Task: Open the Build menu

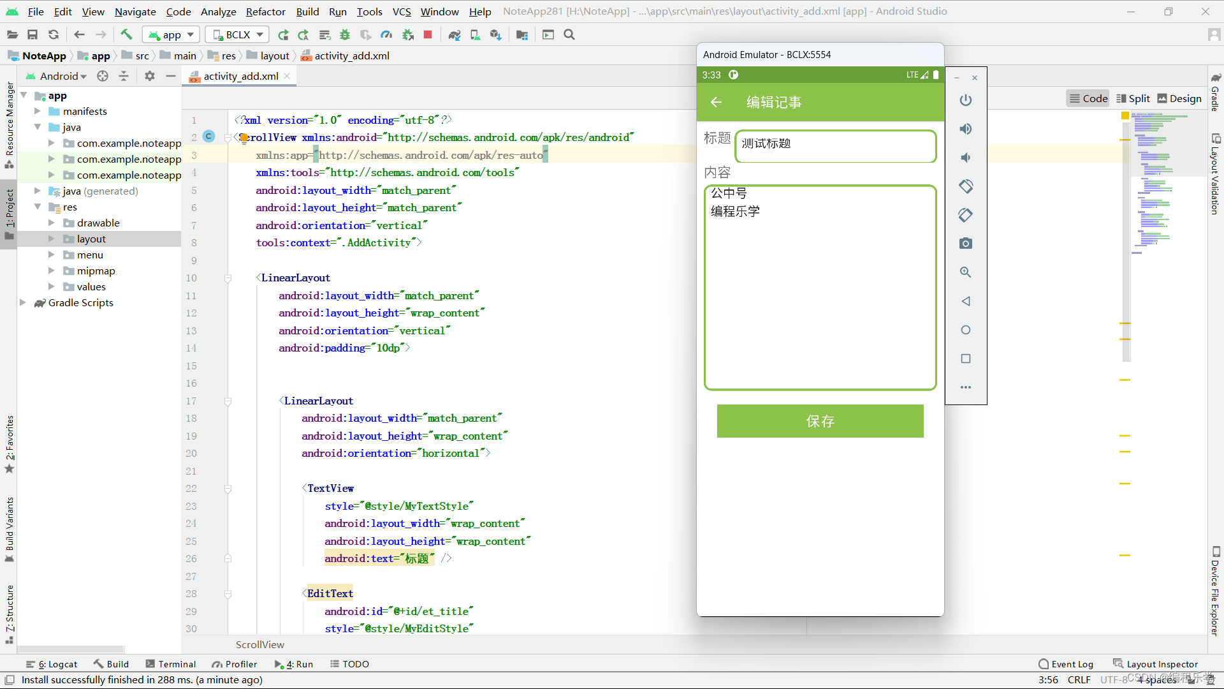Action: click(x=307, y=11)
